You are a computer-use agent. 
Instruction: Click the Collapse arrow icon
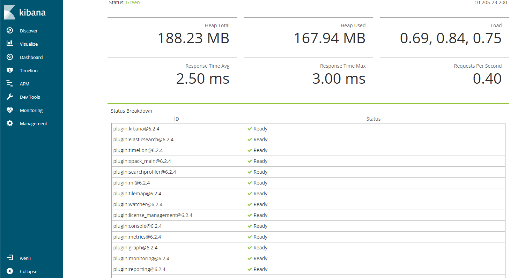(x=10, y=271)
